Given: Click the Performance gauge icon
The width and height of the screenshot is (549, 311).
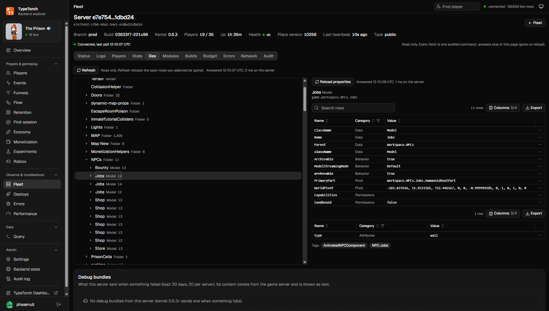Looking at the screenshot, I should pos(8,214).
